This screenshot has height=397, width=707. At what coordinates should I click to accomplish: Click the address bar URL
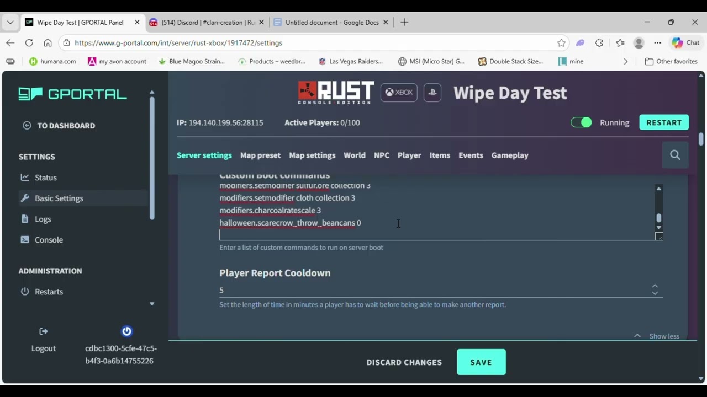click(x=178, y=43)
